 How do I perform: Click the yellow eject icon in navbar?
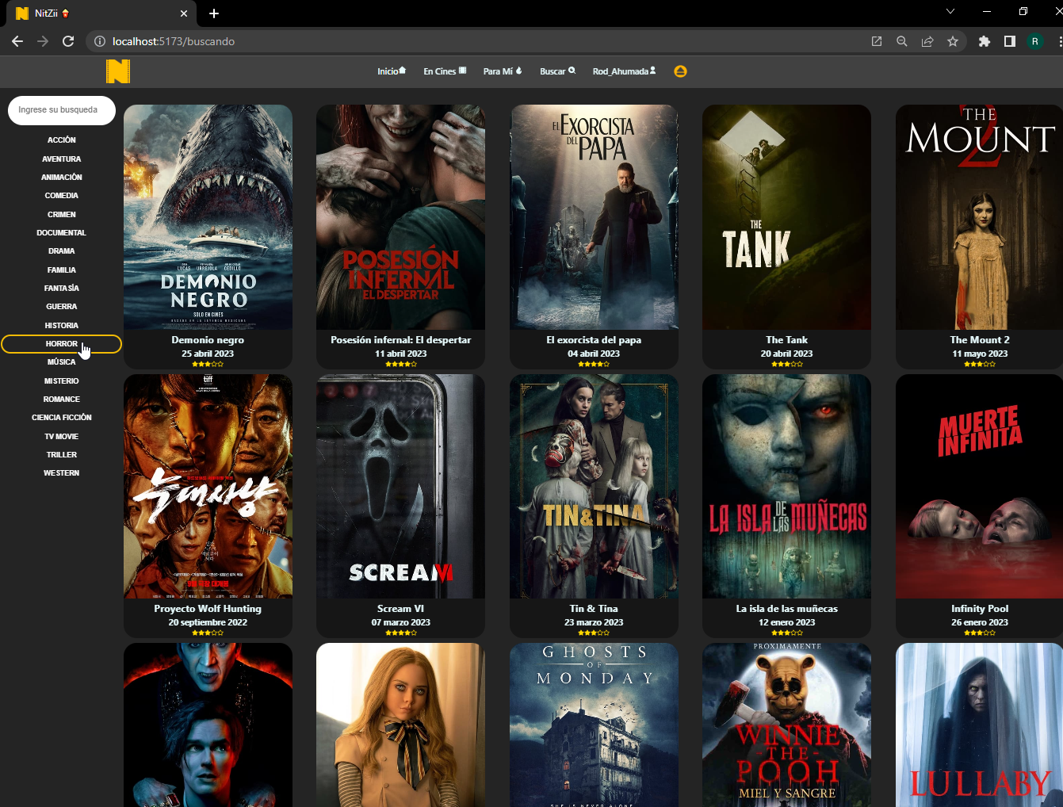680,71
